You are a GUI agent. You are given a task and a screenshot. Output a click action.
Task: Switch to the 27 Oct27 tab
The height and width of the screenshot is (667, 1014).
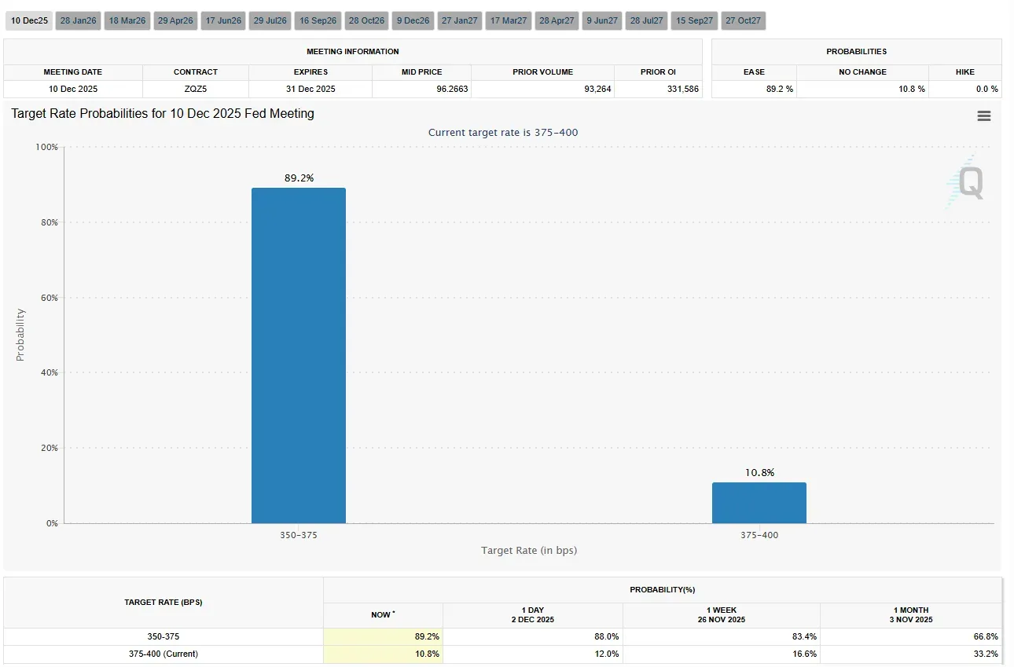point(743,21)
